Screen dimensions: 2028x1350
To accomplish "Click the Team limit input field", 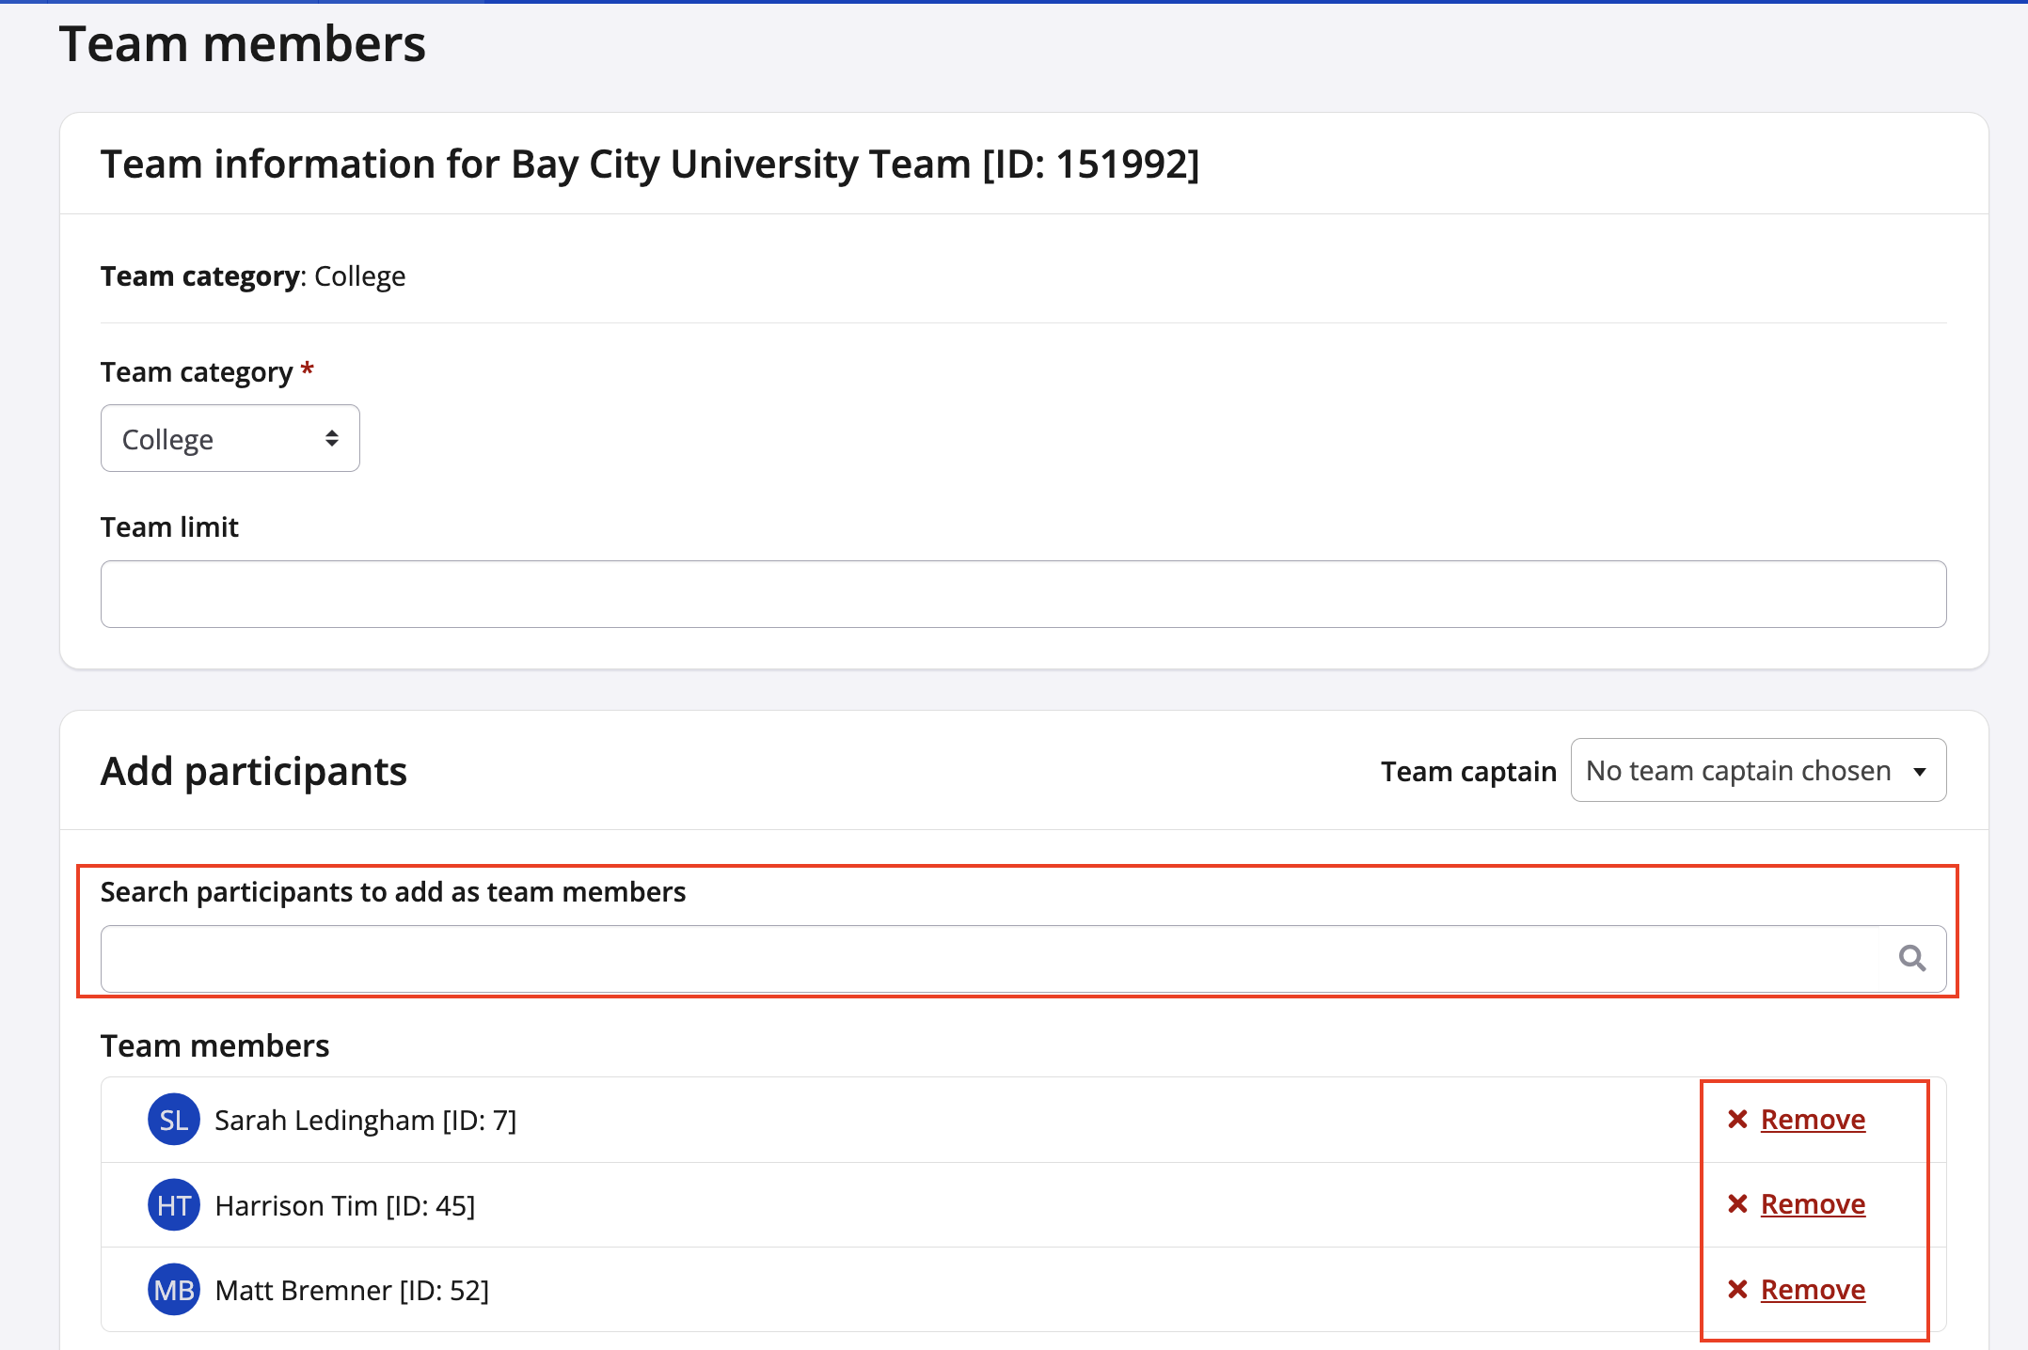I will [1022, 594].
